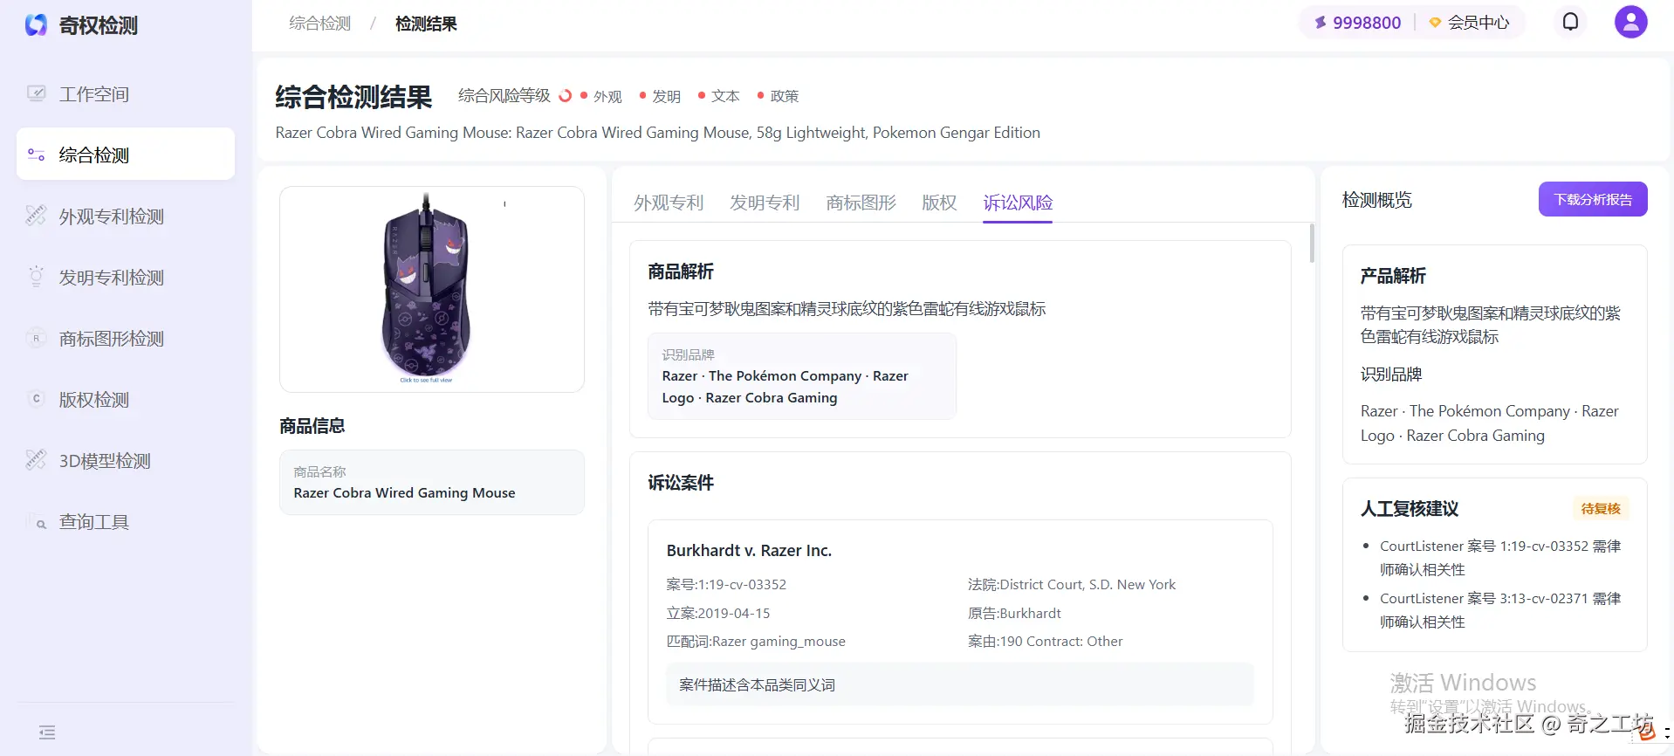Open 3D模型检测 sidebar entry
This screenshot has width=1674, height=756.
tap(126, 460)
